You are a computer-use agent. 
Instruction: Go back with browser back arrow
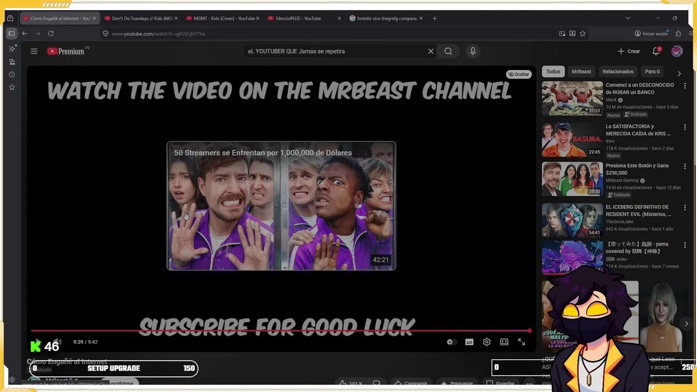click(25, 33)
